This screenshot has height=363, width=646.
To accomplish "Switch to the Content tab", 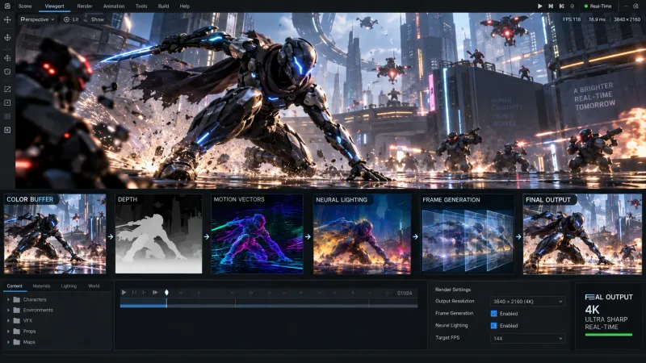I will click(15, 286).
